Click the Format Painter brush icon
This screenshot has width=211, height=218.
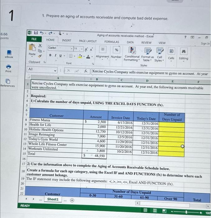(x=40, y=56)
